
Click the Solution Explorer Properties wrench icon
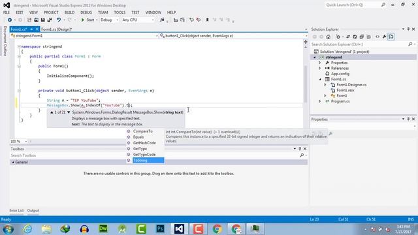385,37
